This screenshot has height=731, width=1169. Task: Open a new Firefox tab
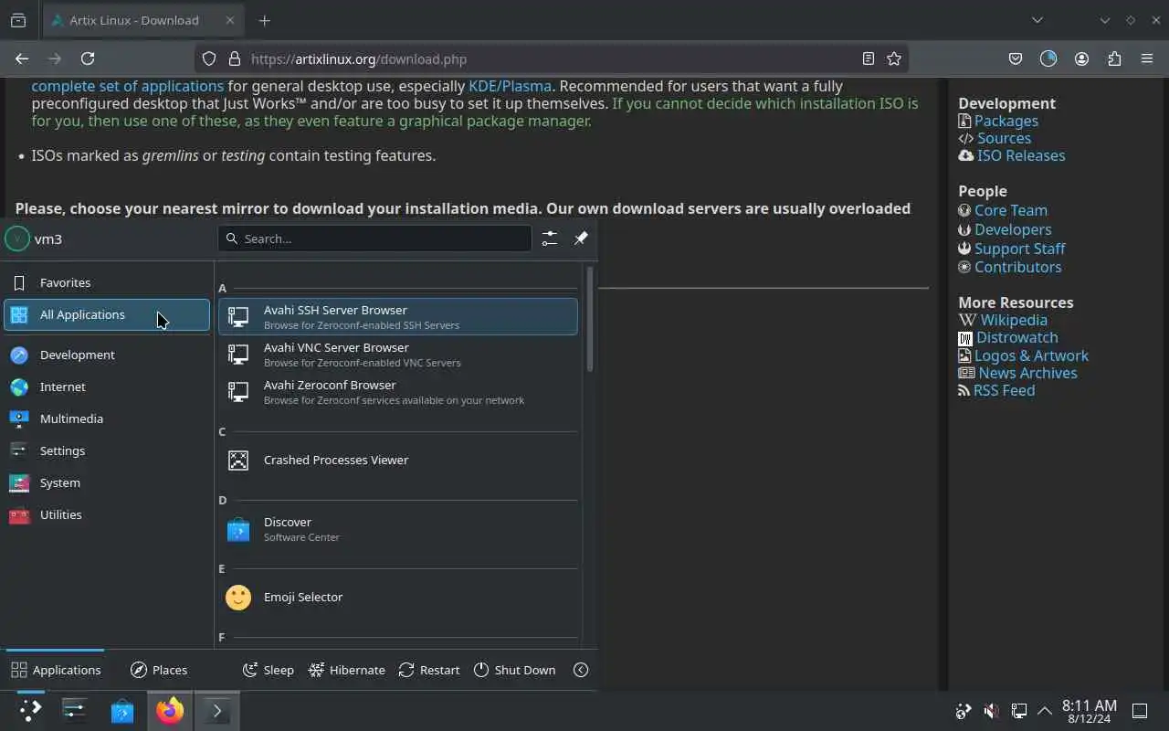264,20
